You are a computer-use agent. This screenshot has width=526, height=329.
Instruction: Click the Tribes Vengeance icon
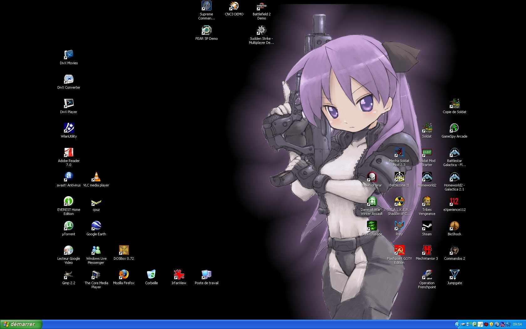tap(427, 201)
